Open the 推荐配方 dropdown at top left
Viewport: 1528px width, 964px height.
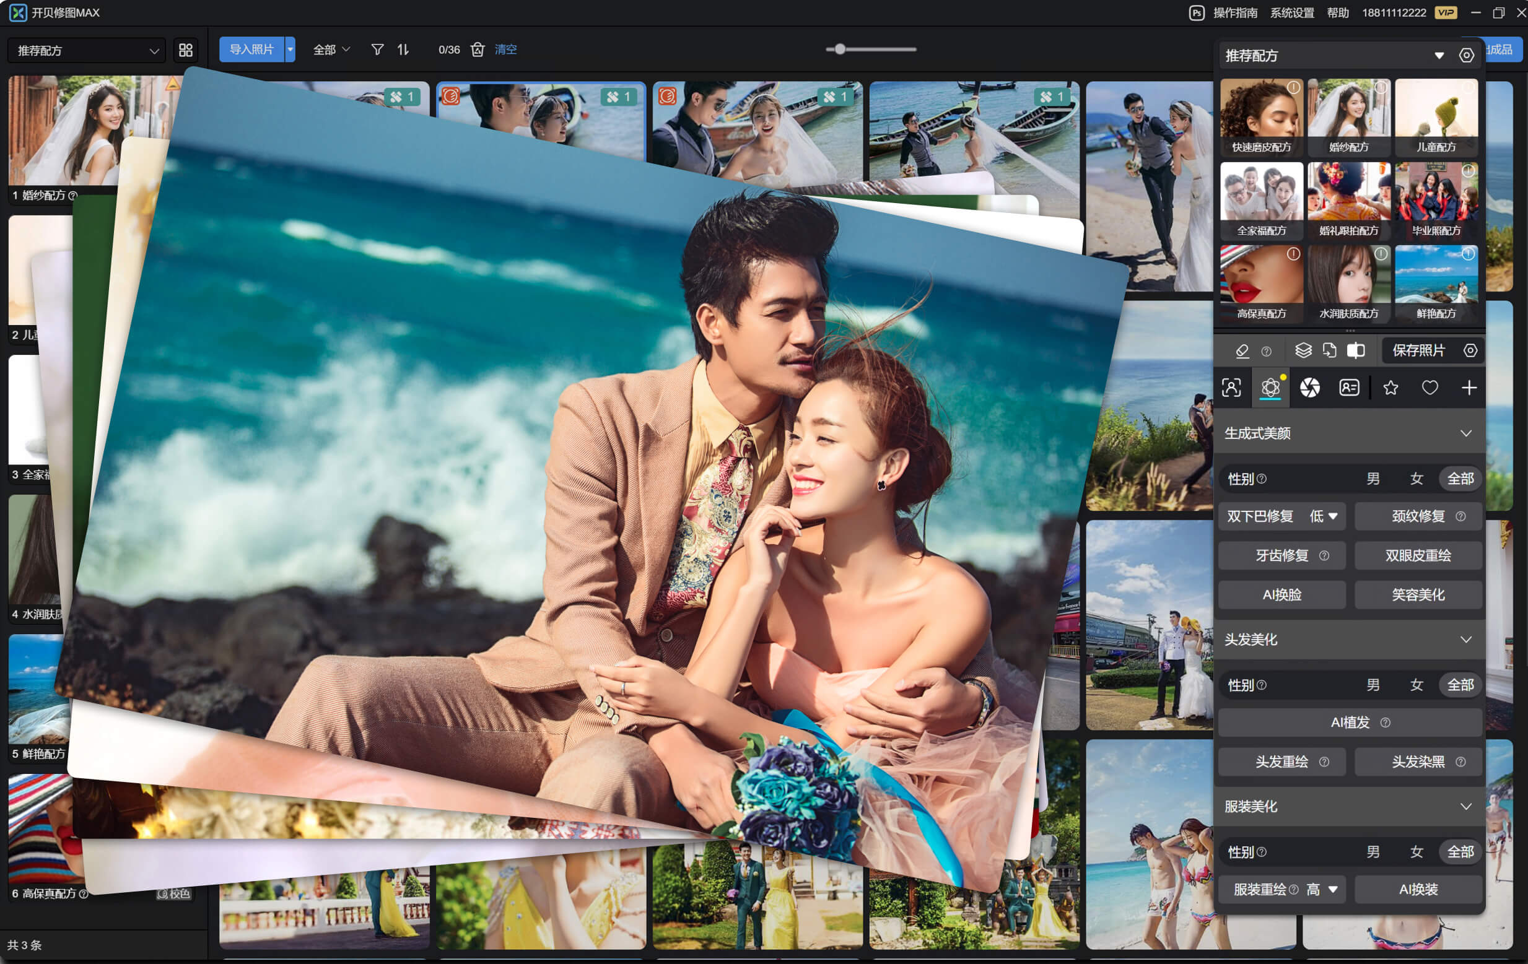coord(87,51)
